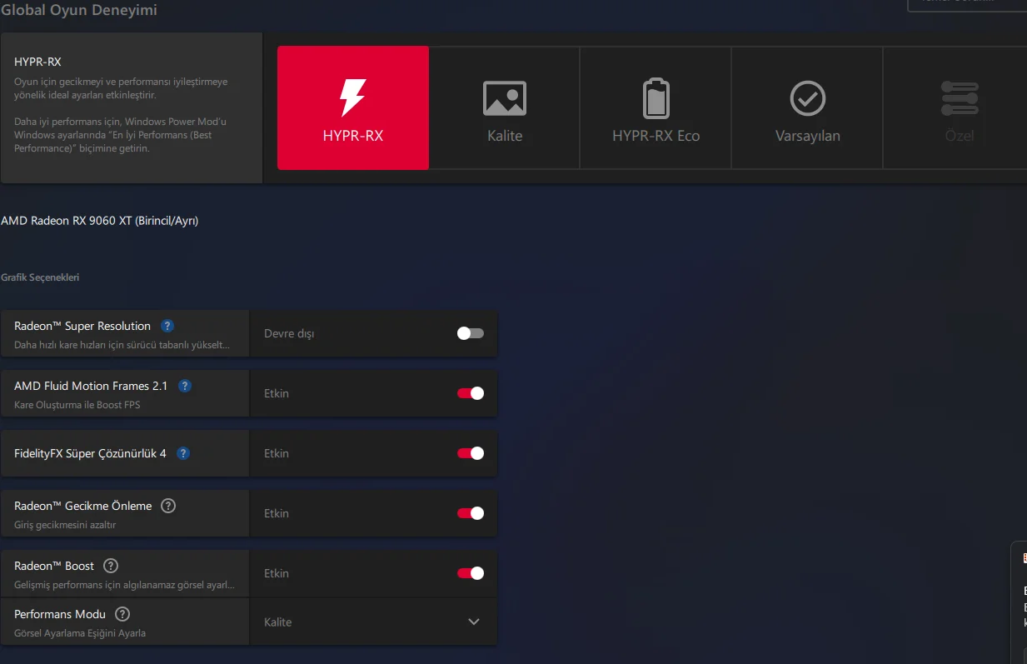Switch off the Radeon Gecikme Önleme toggle
Image resolution: width=1027 pixels, height=664 pixels.
click(x=471, y=513)
